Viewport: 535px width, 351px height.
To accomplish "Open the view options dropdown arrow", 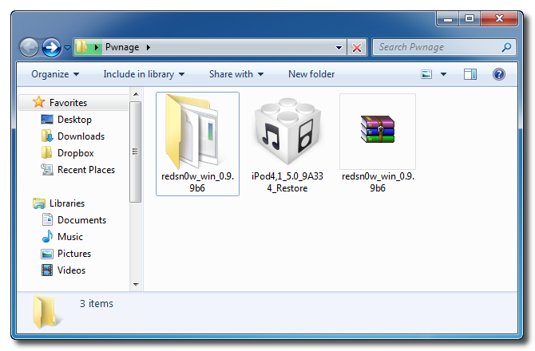I will tap(443, 74).
